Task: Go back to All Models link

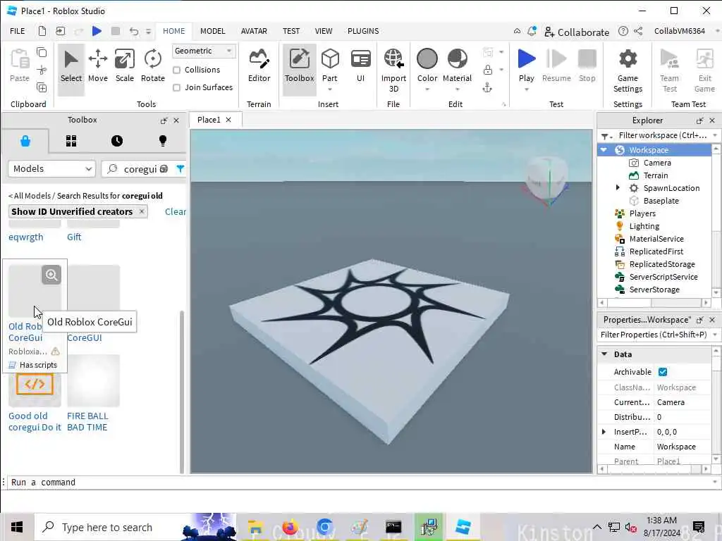Action: tap(30, 196)
